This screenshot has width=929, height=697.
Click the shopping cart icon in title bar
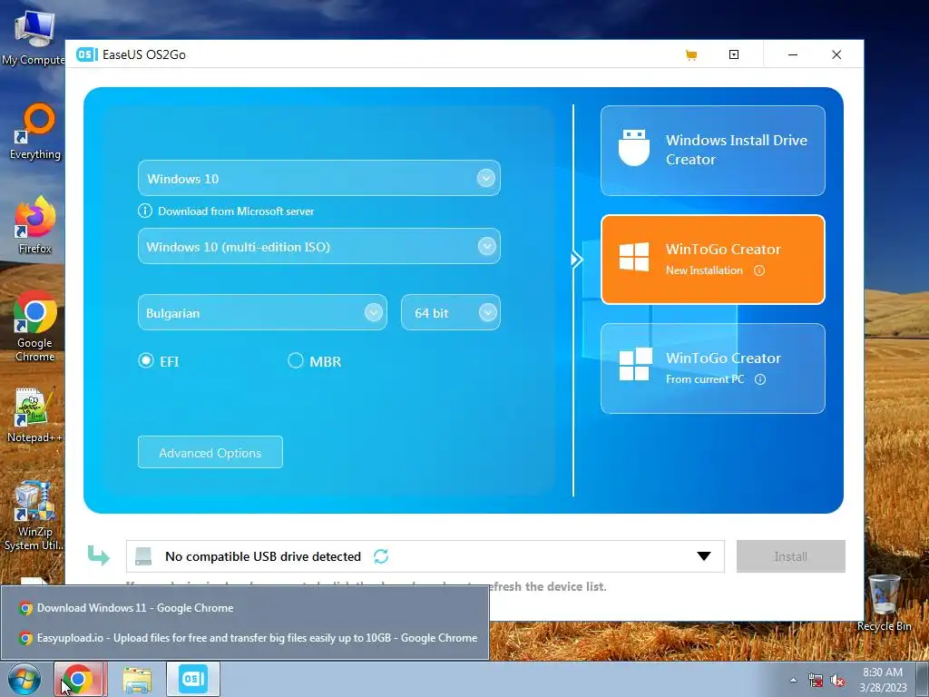click(x=690, y=55)
